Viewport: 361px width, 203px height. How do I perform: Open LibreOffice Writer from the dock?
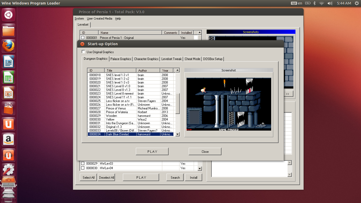pos(8,62)
